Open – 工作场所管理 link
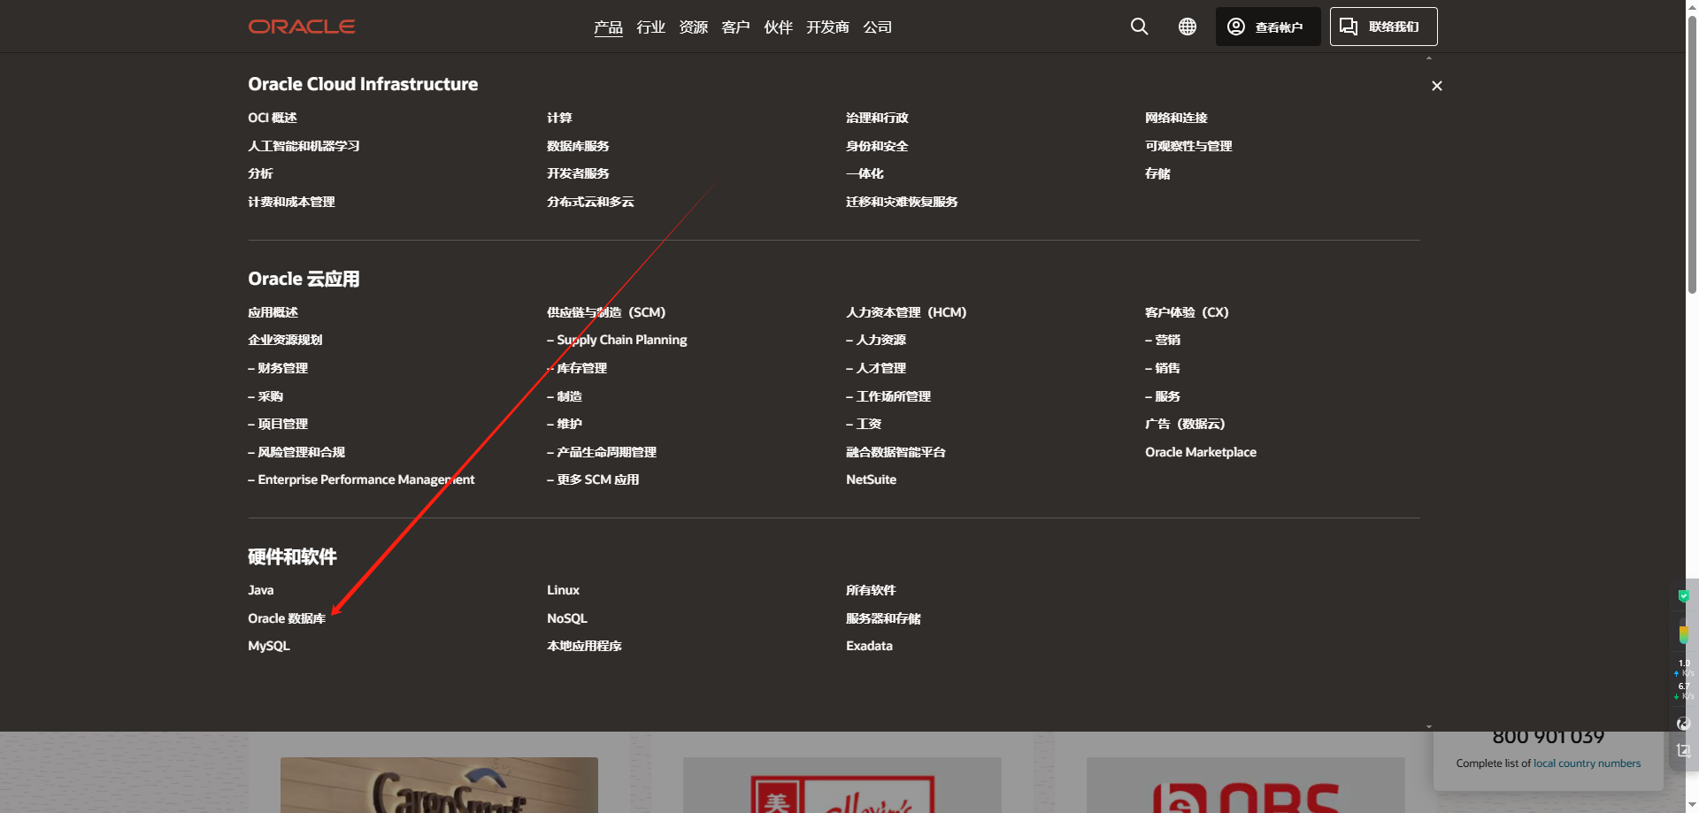1699x813 pixels. point(888,396)
